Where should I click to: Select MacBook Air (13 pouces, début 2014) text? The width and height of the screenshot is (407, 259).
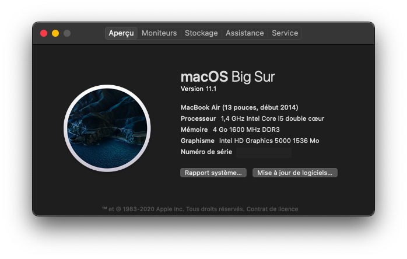point(239,107)
